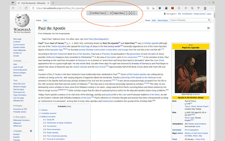Go back with browser back arrow
Image resolution: width=225 pixels, height=141 pixels.
click(13, 8)
